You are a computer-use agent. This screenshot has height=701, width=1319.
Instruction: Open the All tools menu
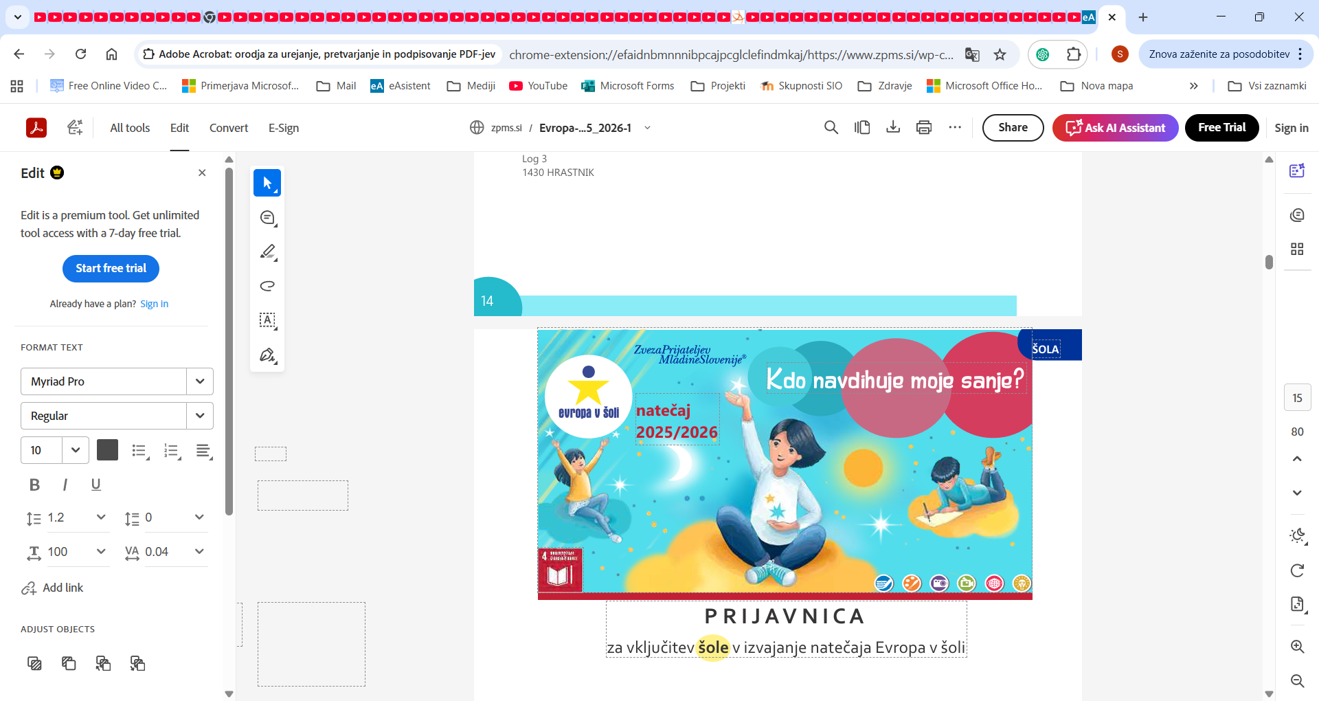[130, 128]
